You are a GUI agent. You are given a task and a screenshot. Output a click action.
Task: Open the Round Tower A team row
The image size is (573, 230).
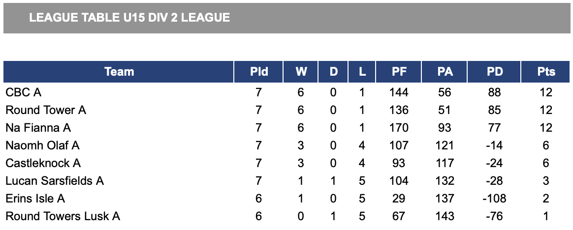(46, 110)
